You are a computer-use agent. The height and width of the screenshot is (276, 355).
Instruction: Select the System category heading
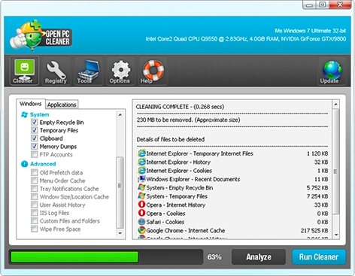(x=40, y=114)
